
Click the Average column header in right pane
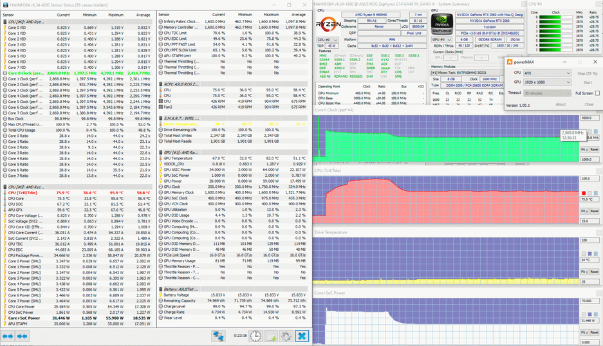pyautogui.click(x=299, y=15)
